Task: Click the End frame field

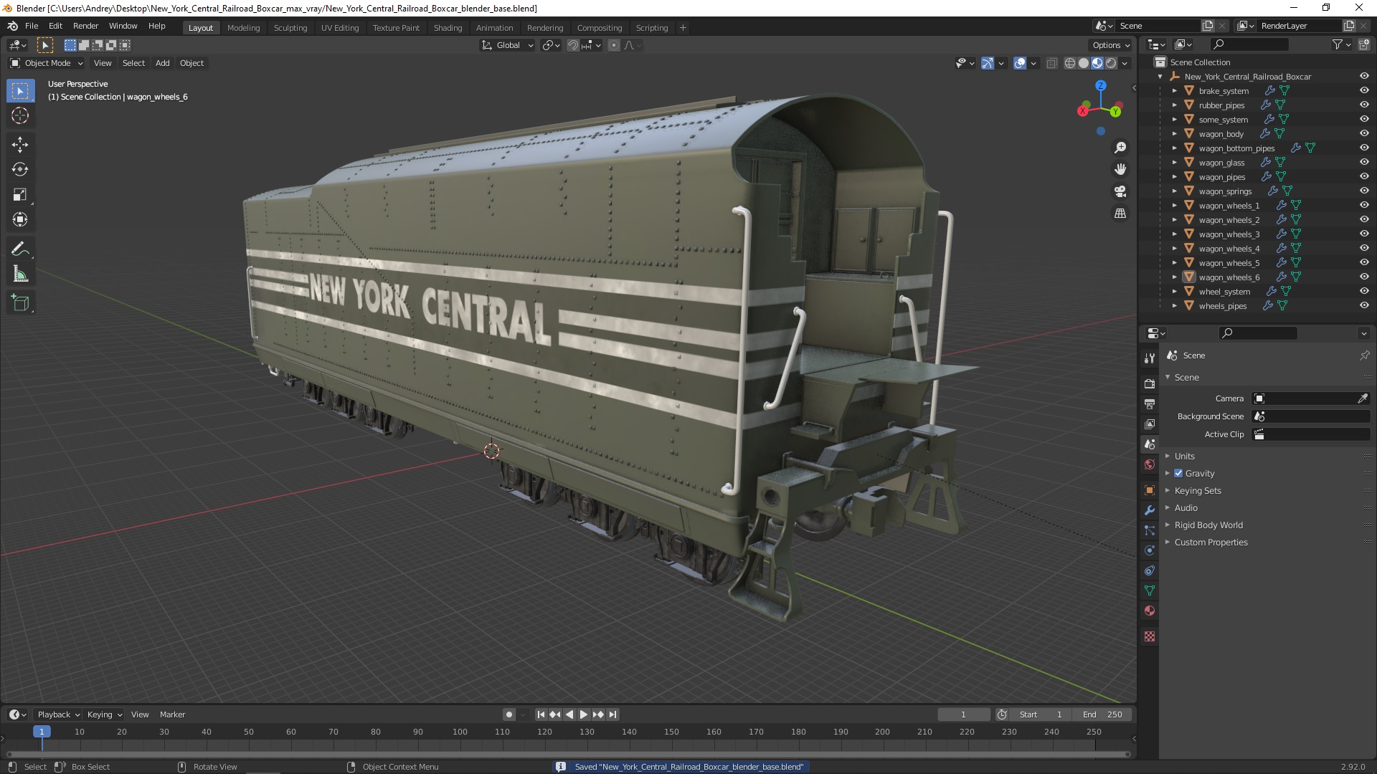Action: click(x=1102, y=715)
